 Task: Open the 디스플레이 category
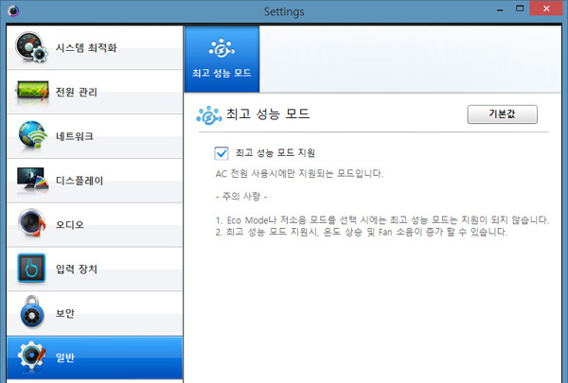(x=95, y=181)
